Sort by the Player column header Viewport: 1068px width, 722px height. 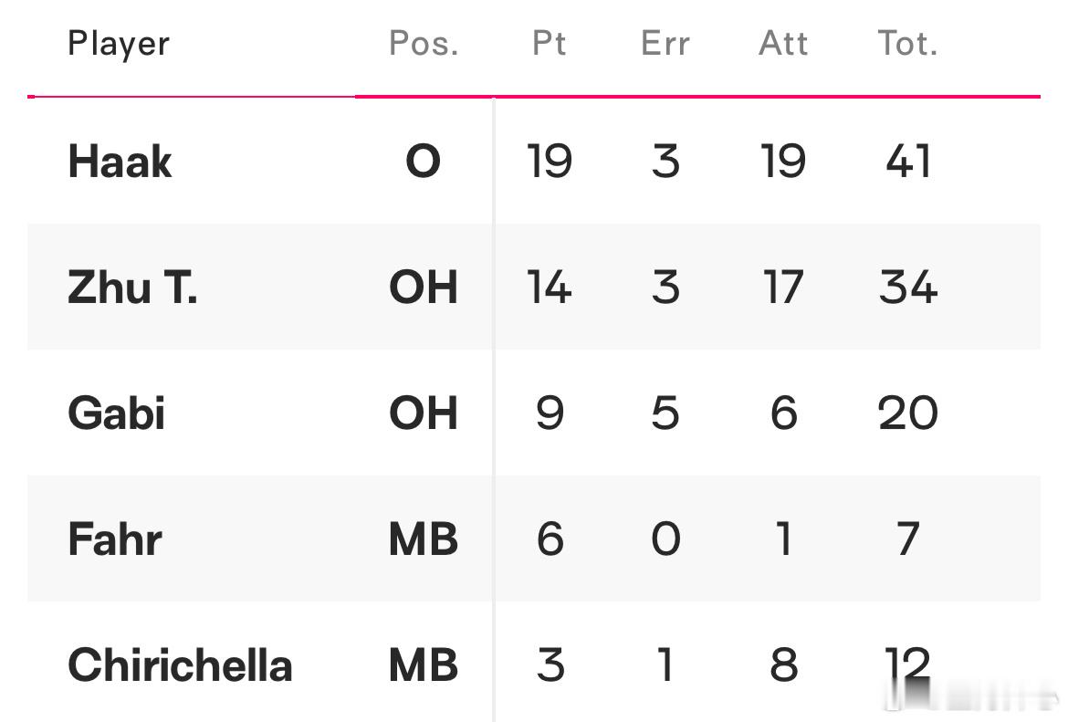point(119,45)
